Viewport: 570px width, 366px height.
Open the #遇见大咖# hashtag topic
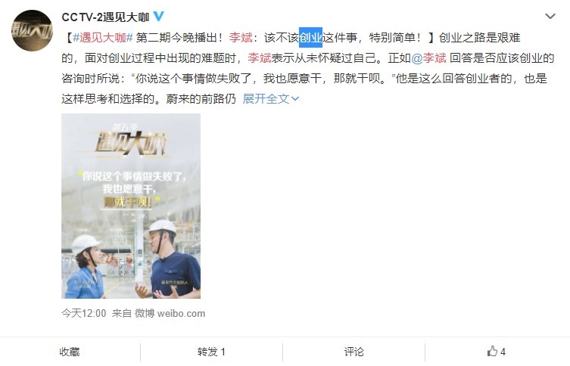103,37
